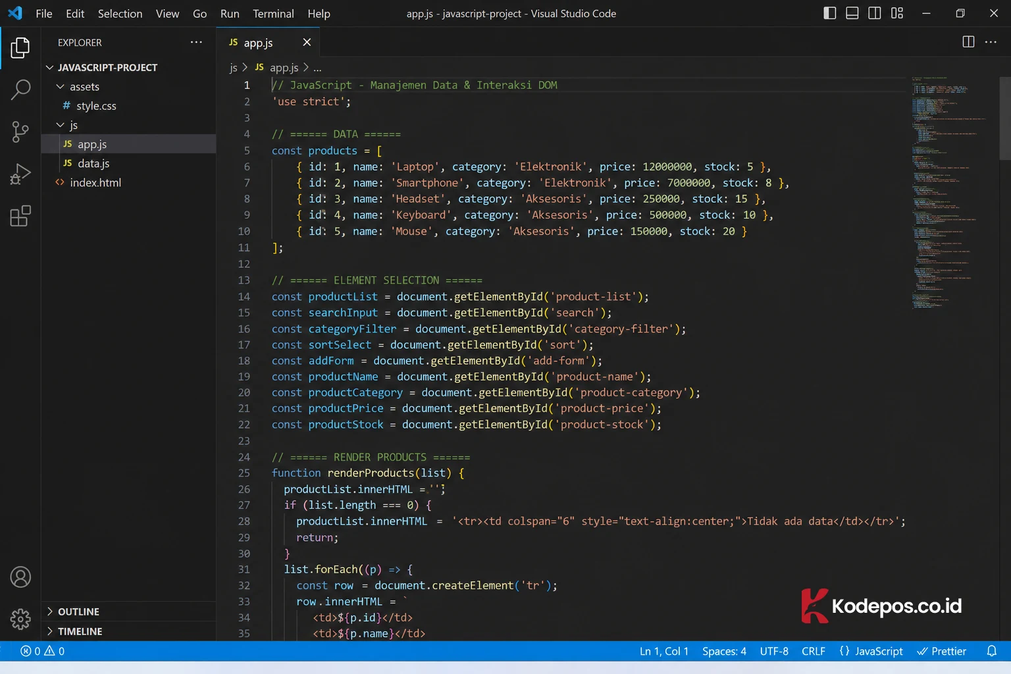Open the Source Control view
This screenshot has height=674, width=1011.
tap(20, 132)
